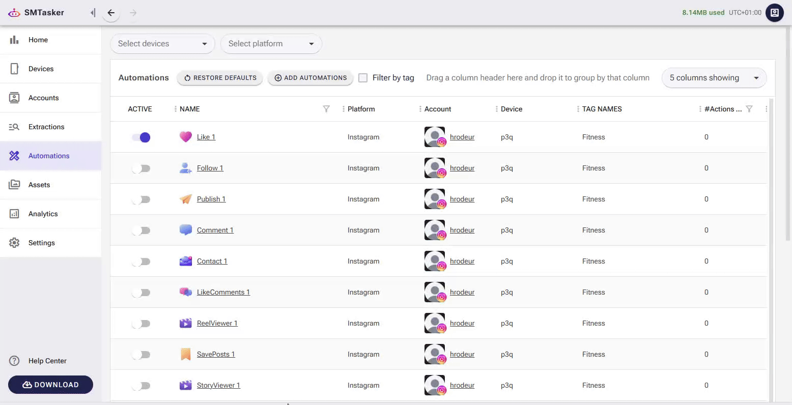792x405 pixels.
Task: Click the hrodeur avatar in the Publish 1 row
Action: tap(435, 199)
